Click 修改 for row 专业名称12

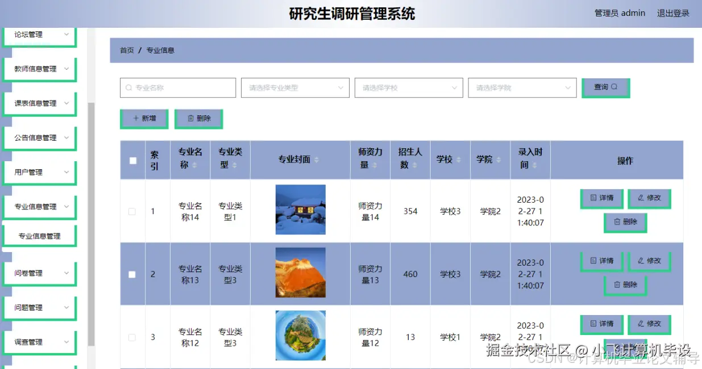[649, 324]
